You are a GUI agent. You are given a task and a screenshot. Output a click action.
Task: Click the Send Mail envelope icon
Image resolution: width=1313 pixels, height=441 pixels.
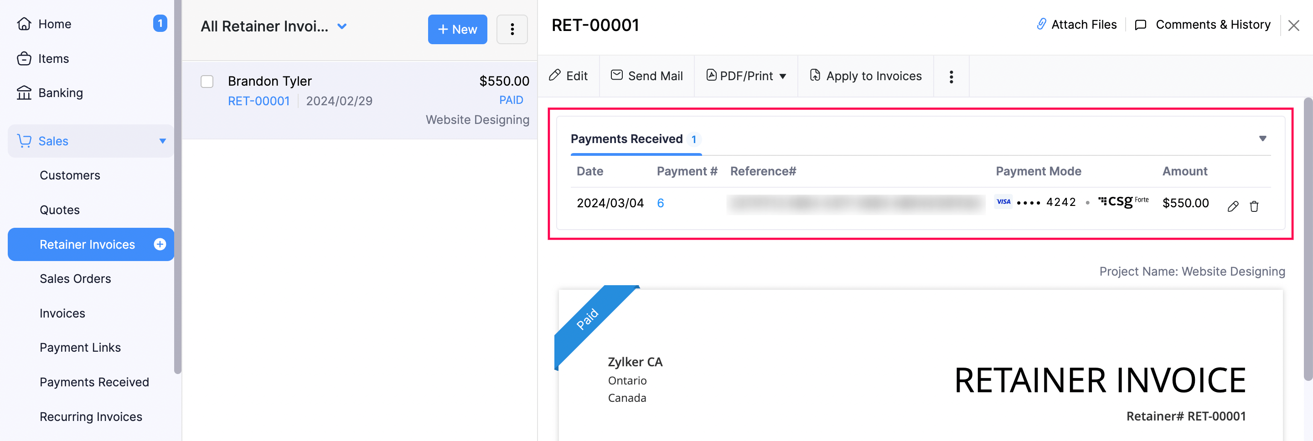(616, 75)
